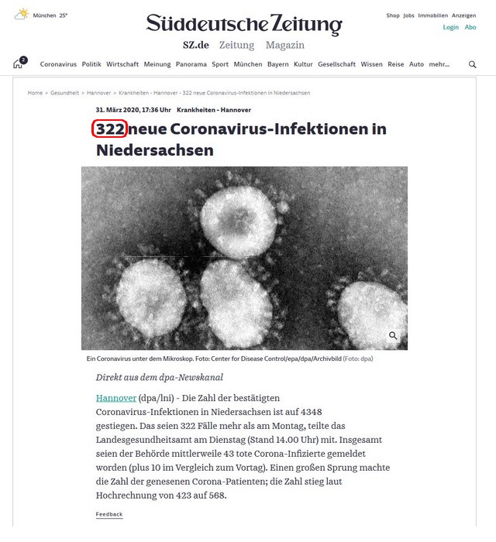496x542 pixels.
Task: Click the Süddeutsche Zeitung logo
Action: [244, 24]
